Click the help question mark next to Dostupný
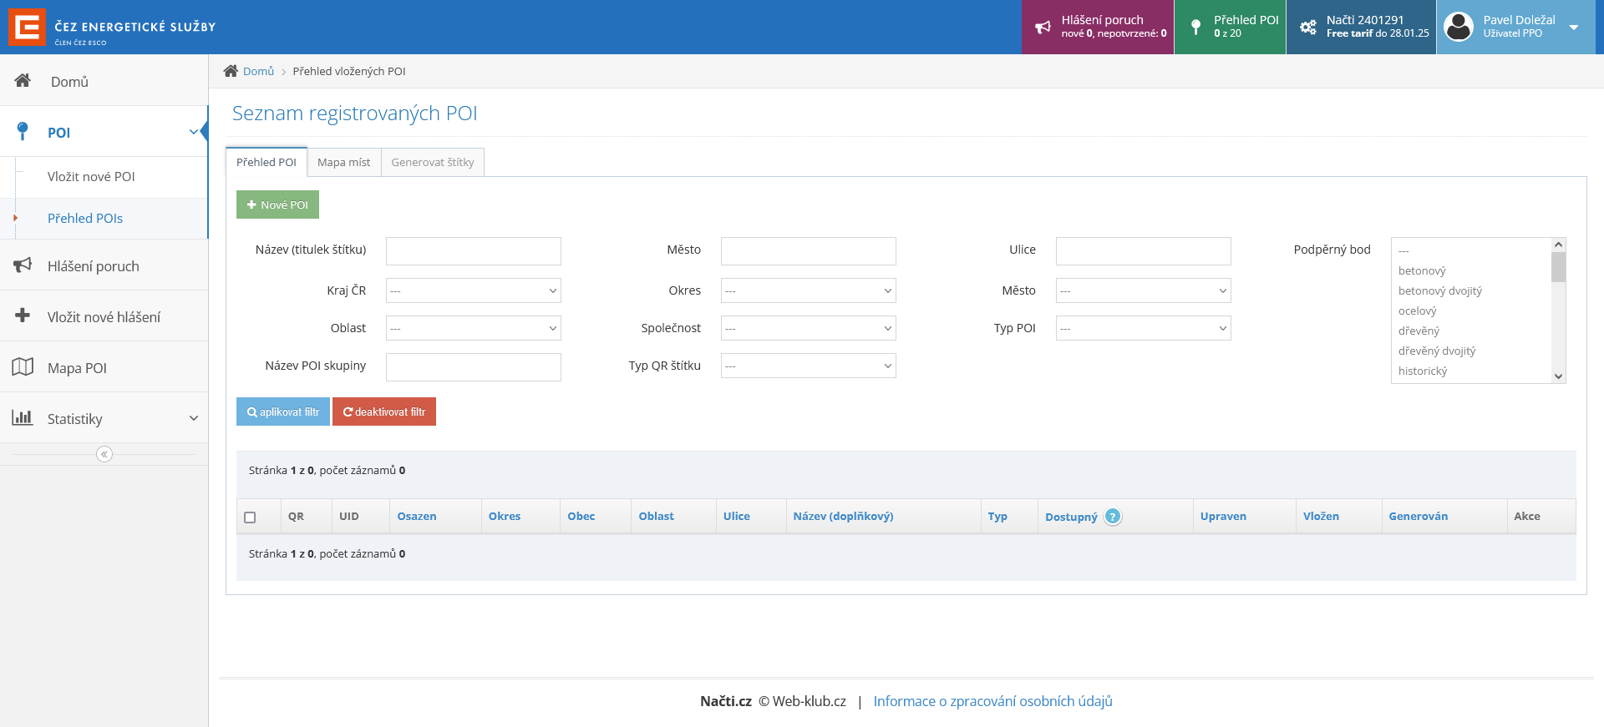 point(1113,517)
